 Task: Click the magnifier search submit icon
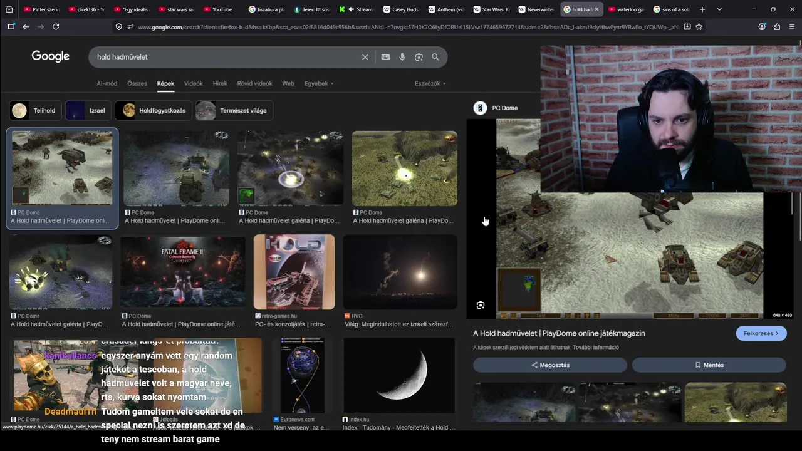point(435,57)
